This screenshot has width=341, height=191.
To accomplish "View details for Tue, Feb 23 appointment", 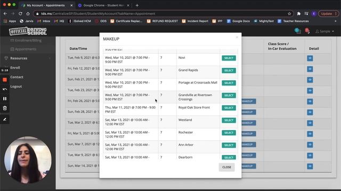I will click(x=310, y=91).
